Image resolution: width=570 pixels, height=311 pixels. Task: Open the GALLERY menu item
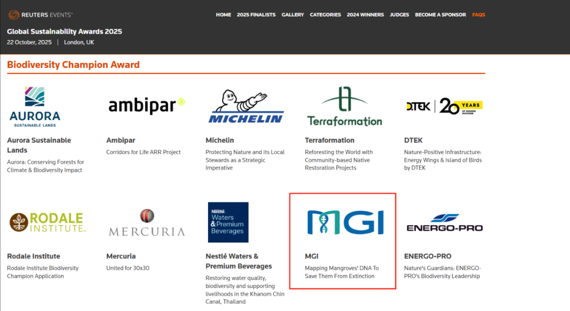pos(292,15)
